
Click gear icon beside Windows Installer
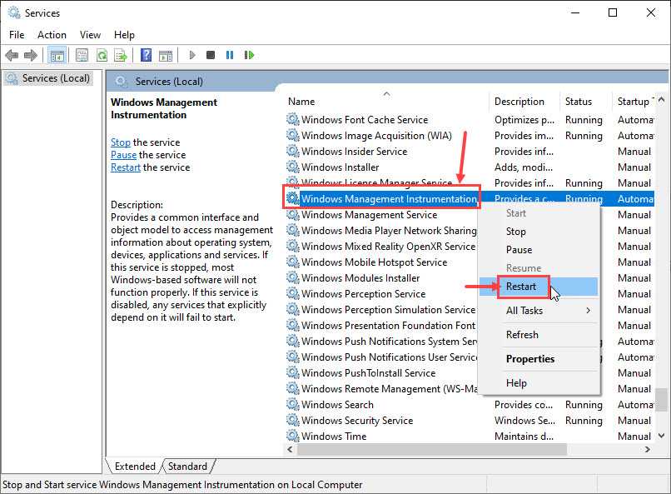[293, 167]
